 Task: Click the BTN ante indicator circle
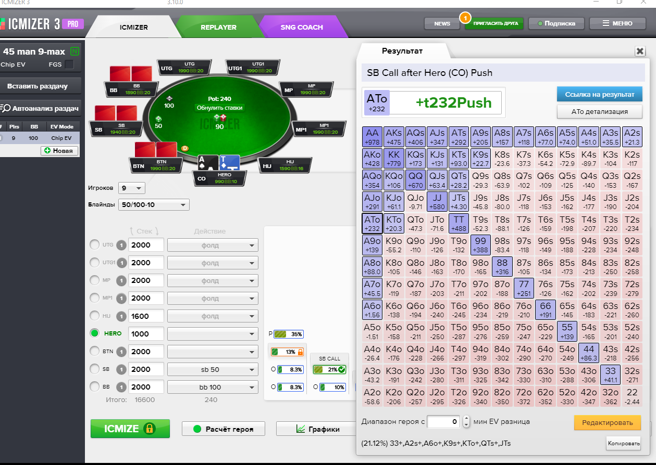pyautogui.click(x=121, y=351)
